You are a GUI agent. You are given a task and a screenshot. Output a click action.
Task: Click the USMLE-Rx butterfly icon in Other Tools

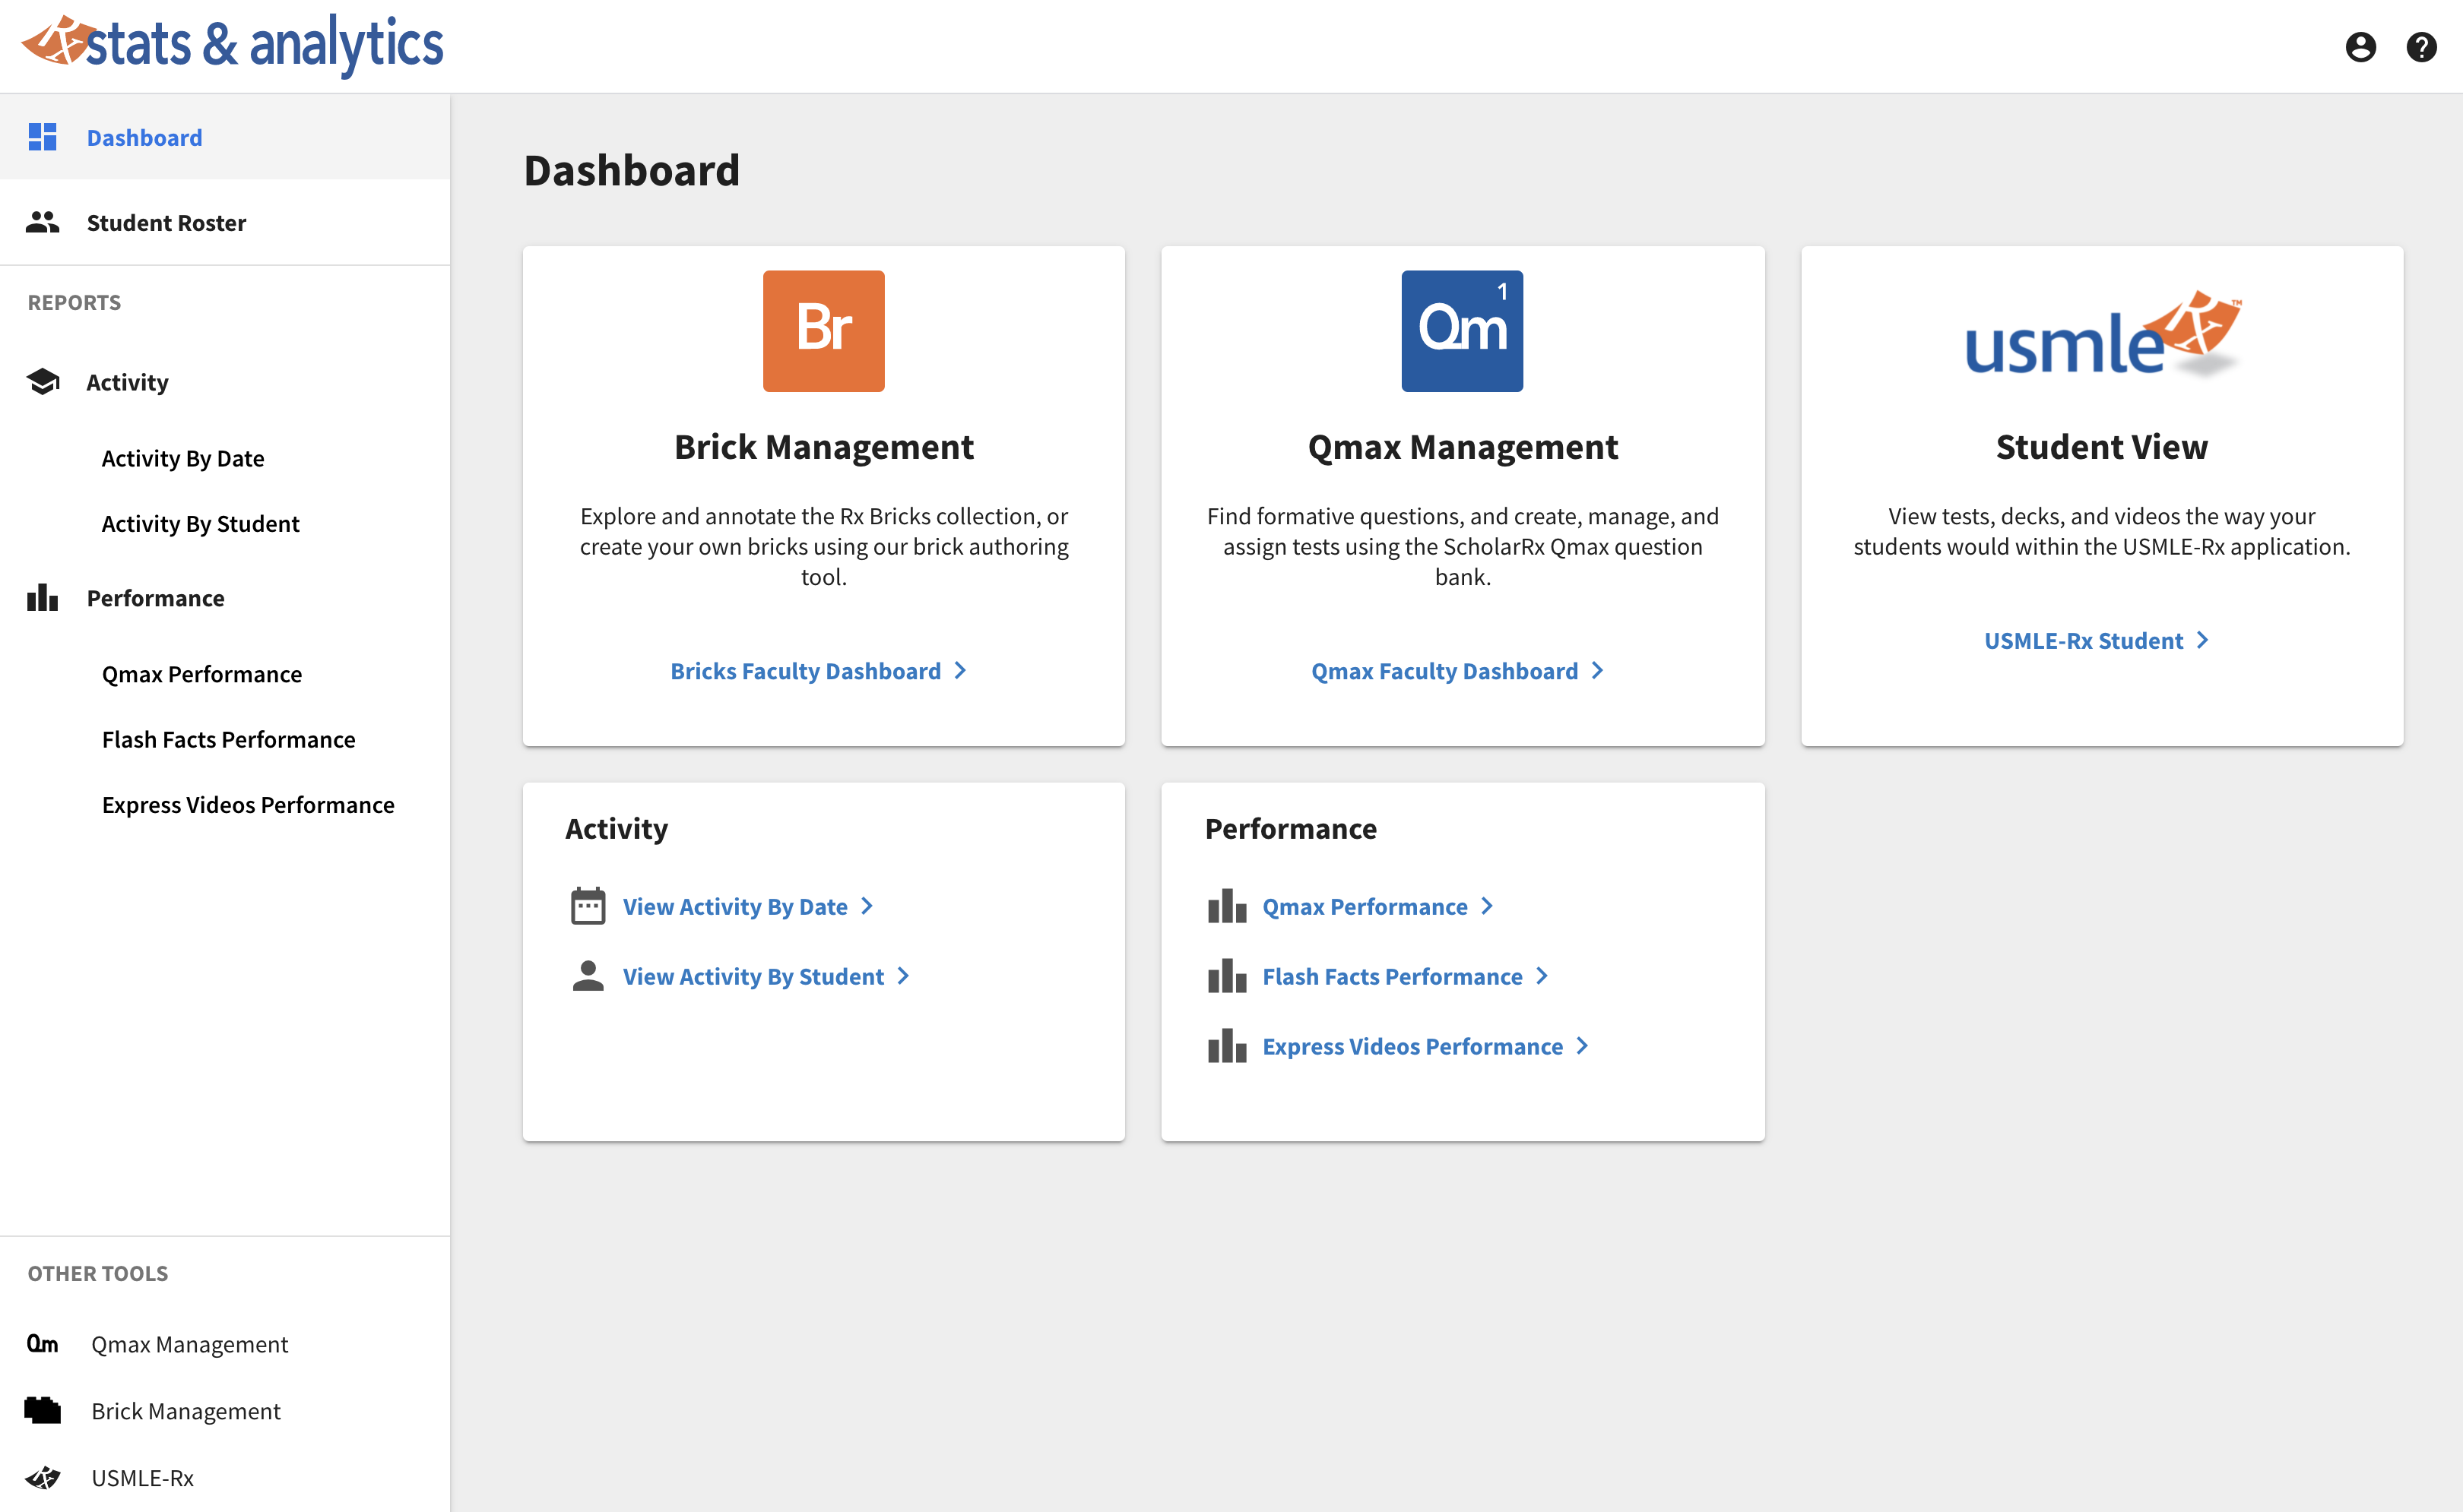pos(42,1478)
